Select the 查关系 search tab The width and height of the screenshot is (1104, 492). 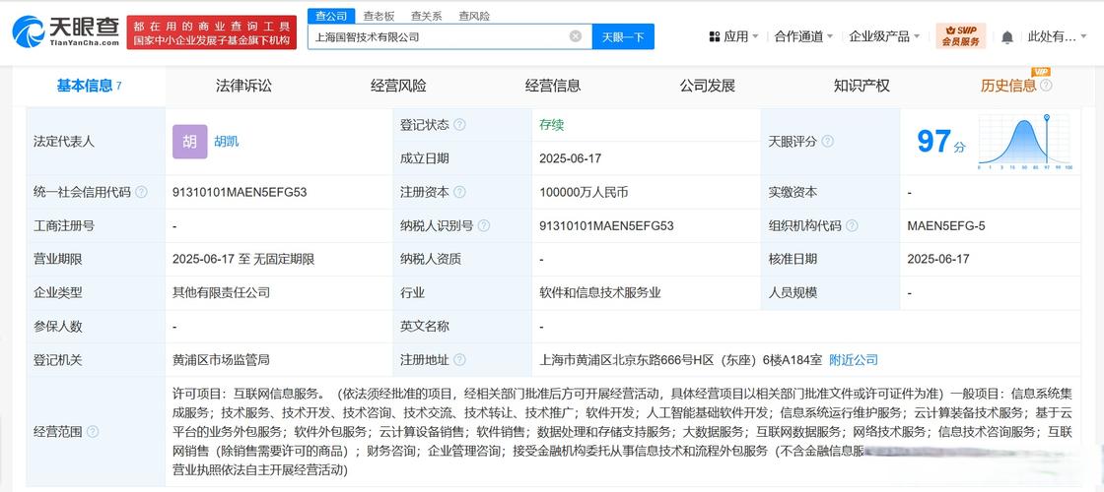pyautogui.click(x=426, y=16)
